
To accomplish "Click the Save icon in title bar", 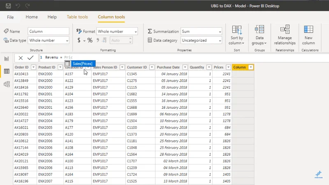I will pos(8,6).
